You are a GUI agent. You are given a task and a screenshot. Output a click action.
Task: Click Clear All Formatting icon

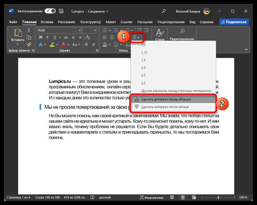coord(88,37)
